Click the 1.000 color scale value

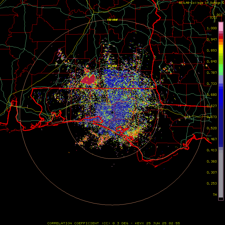click(212, 28)
